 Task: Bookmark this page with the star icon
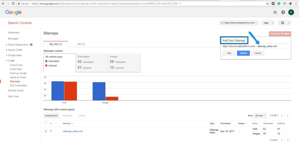point(267,3)
